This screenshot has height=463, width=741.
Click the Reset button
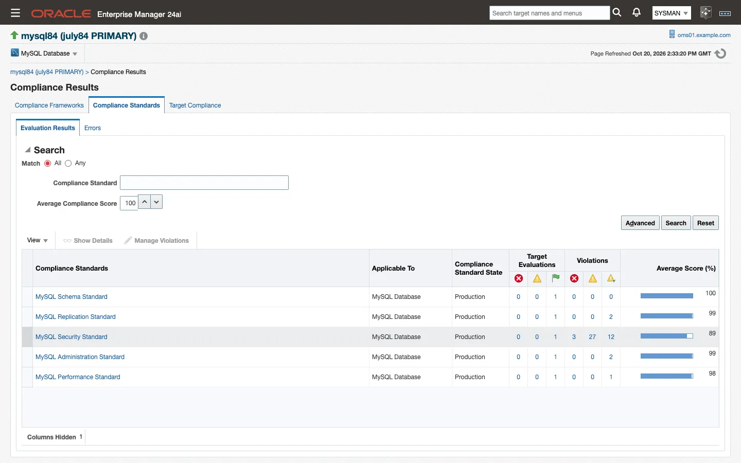(705, 223)
